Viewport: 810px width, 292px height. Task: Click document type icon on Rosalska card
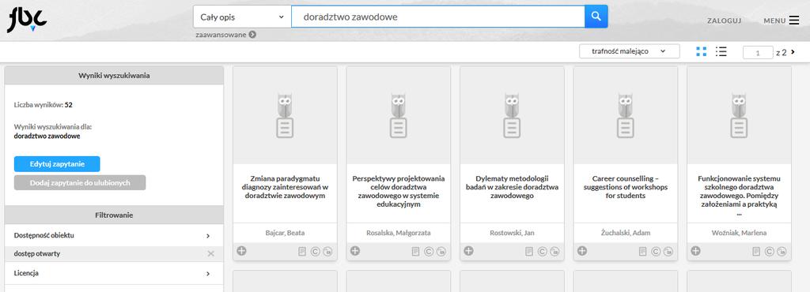(x=416, y=252)
